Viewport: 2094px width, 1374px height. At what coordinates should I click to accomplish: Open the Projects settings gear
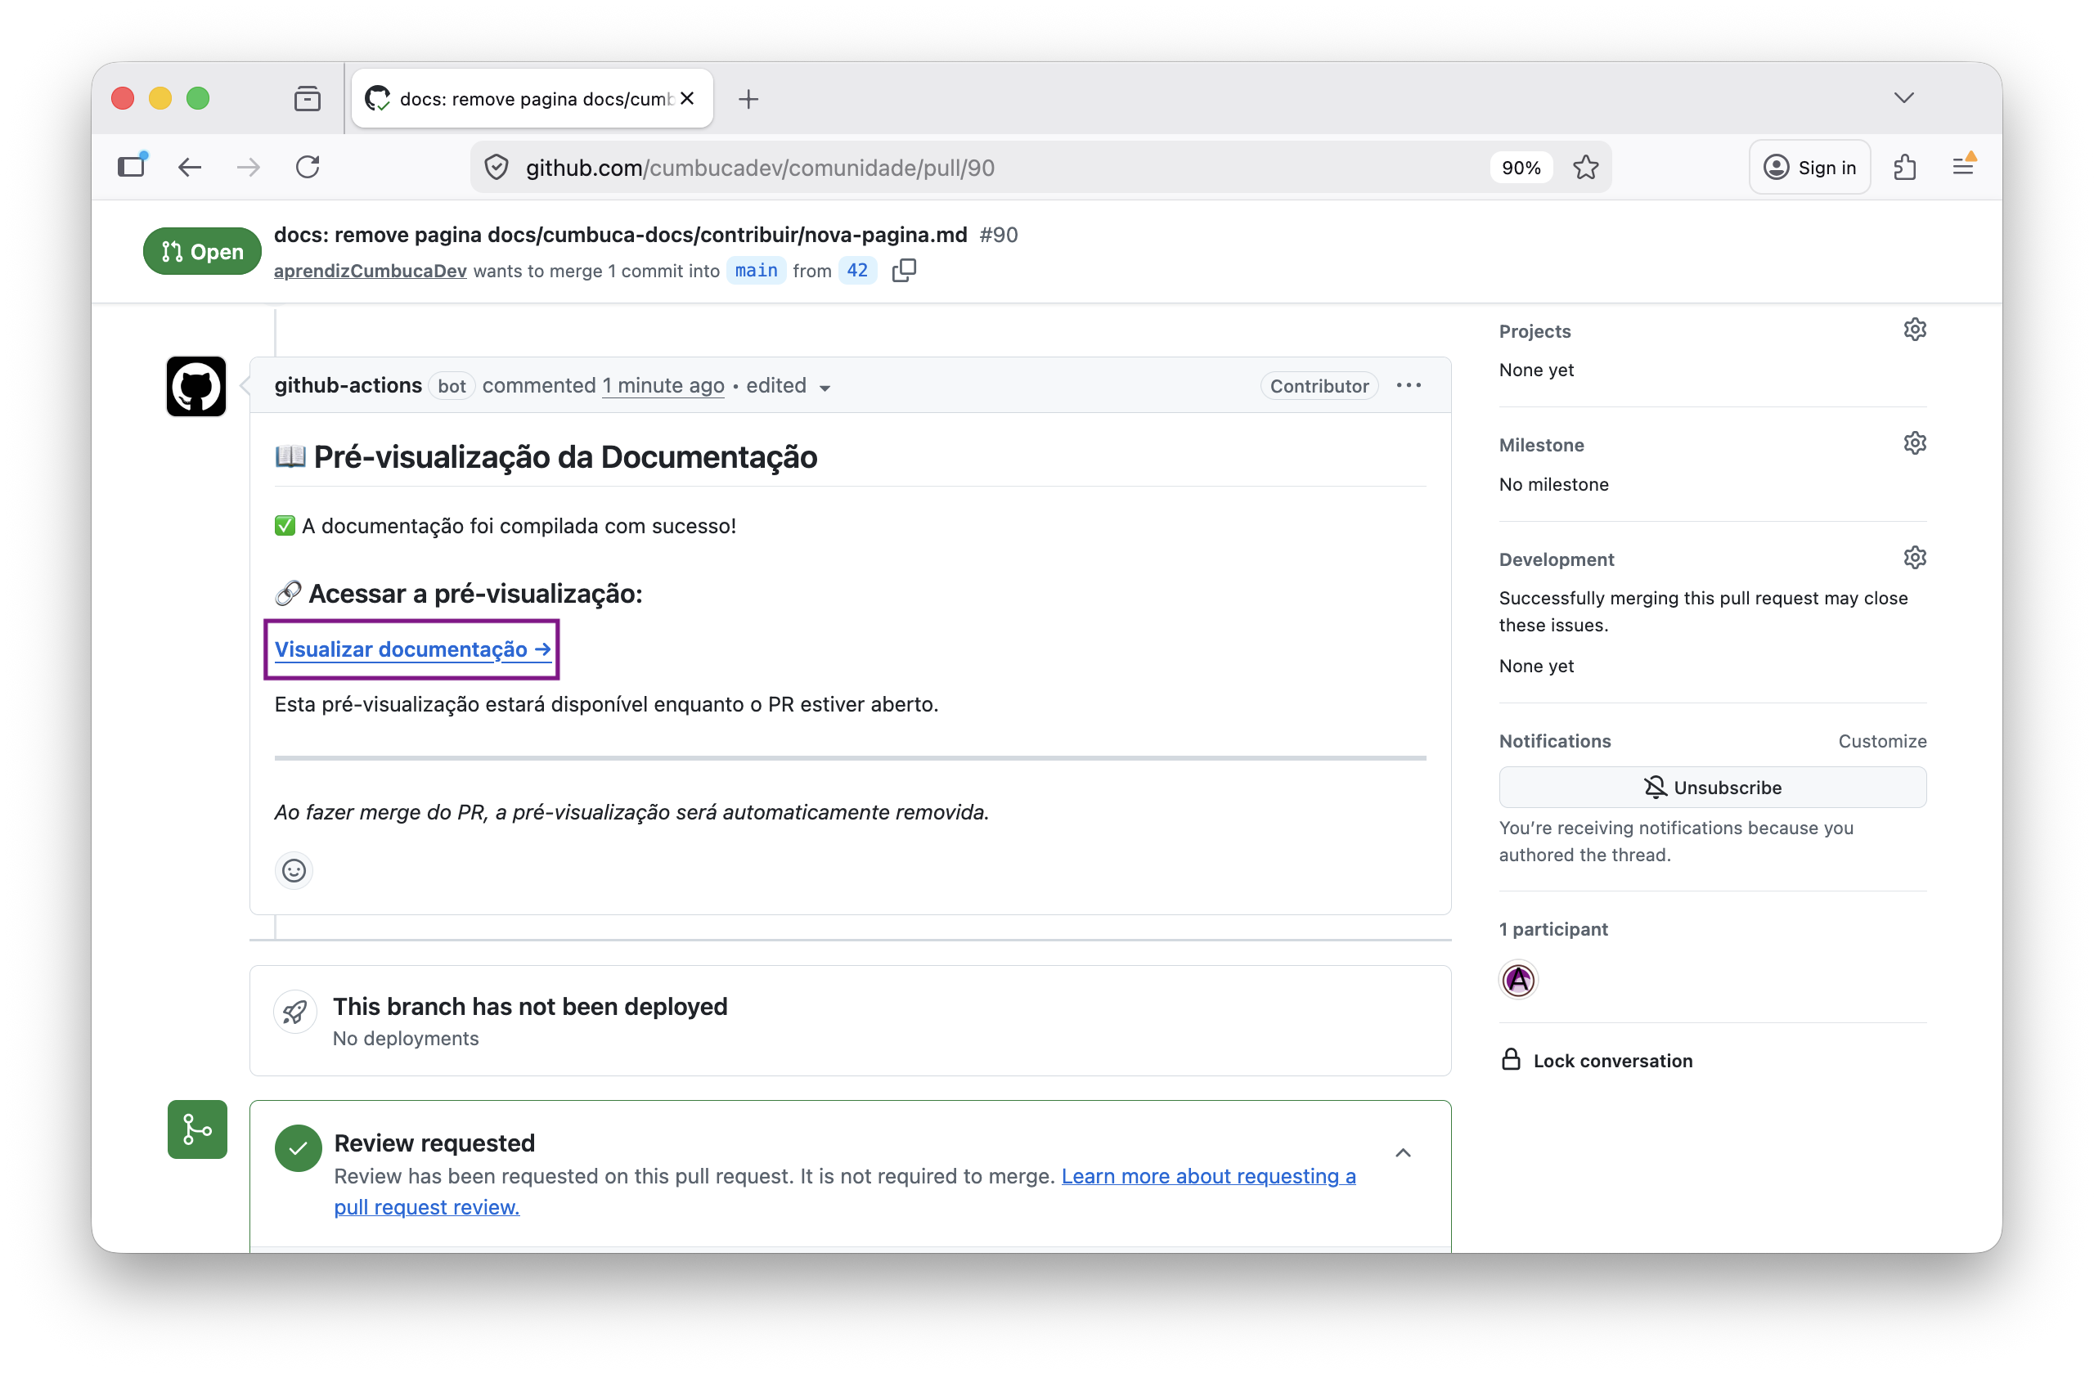1915,330
